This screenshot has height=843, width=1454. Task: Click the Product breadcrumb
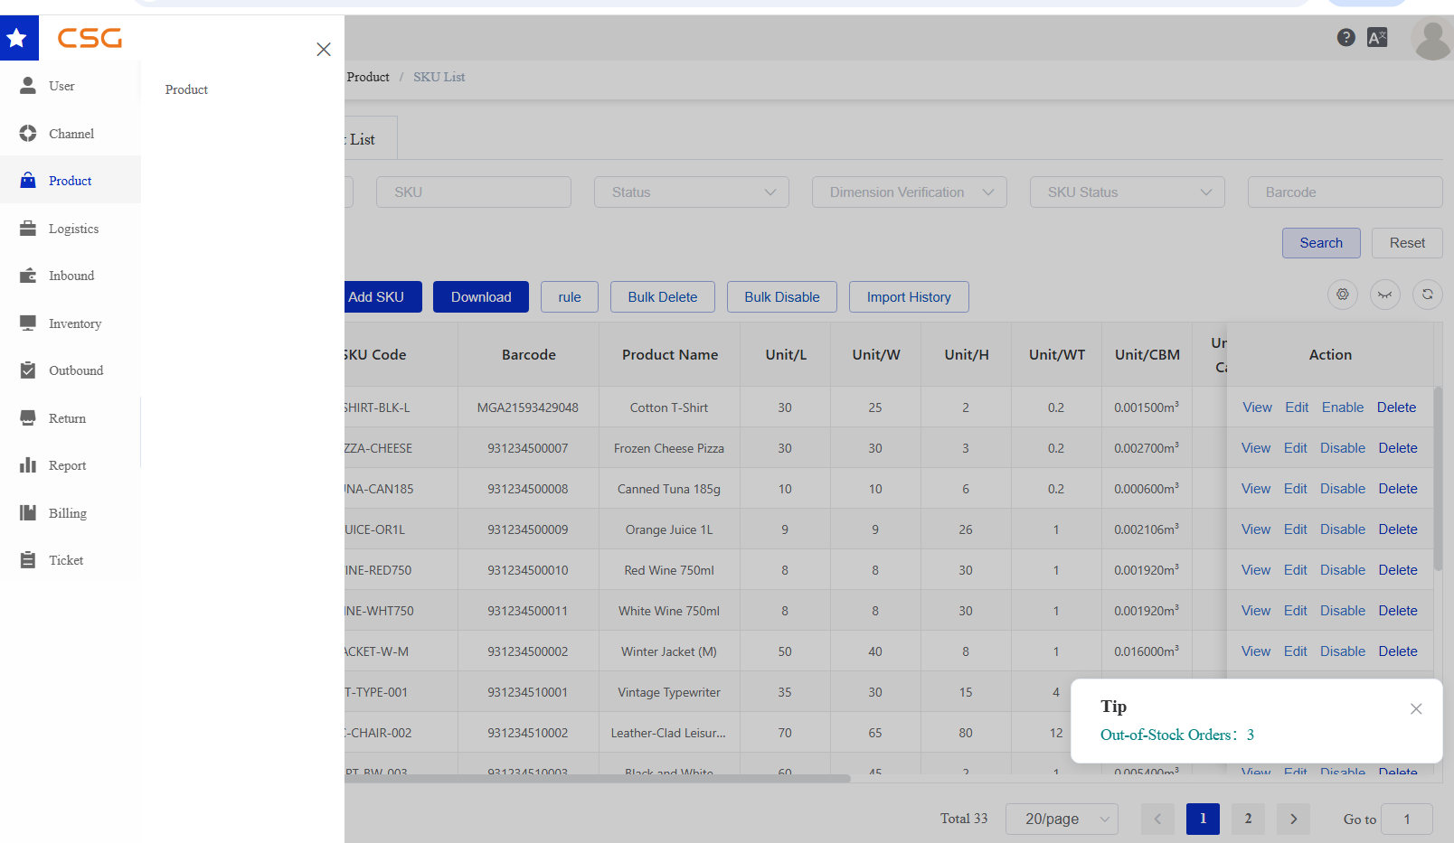point(368,77)
